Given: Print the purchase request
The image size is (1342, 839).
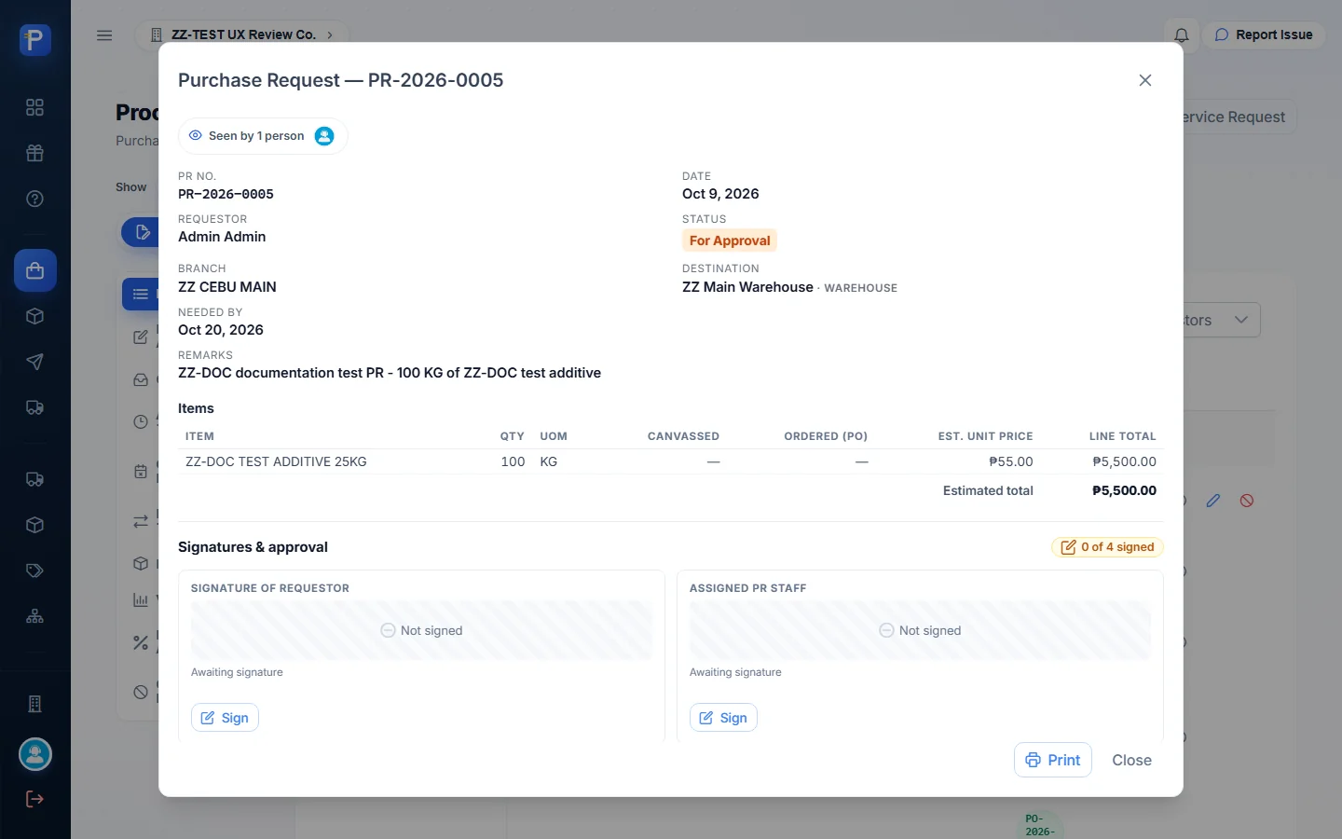Looking at the screenshot, I should (1052, 760).
